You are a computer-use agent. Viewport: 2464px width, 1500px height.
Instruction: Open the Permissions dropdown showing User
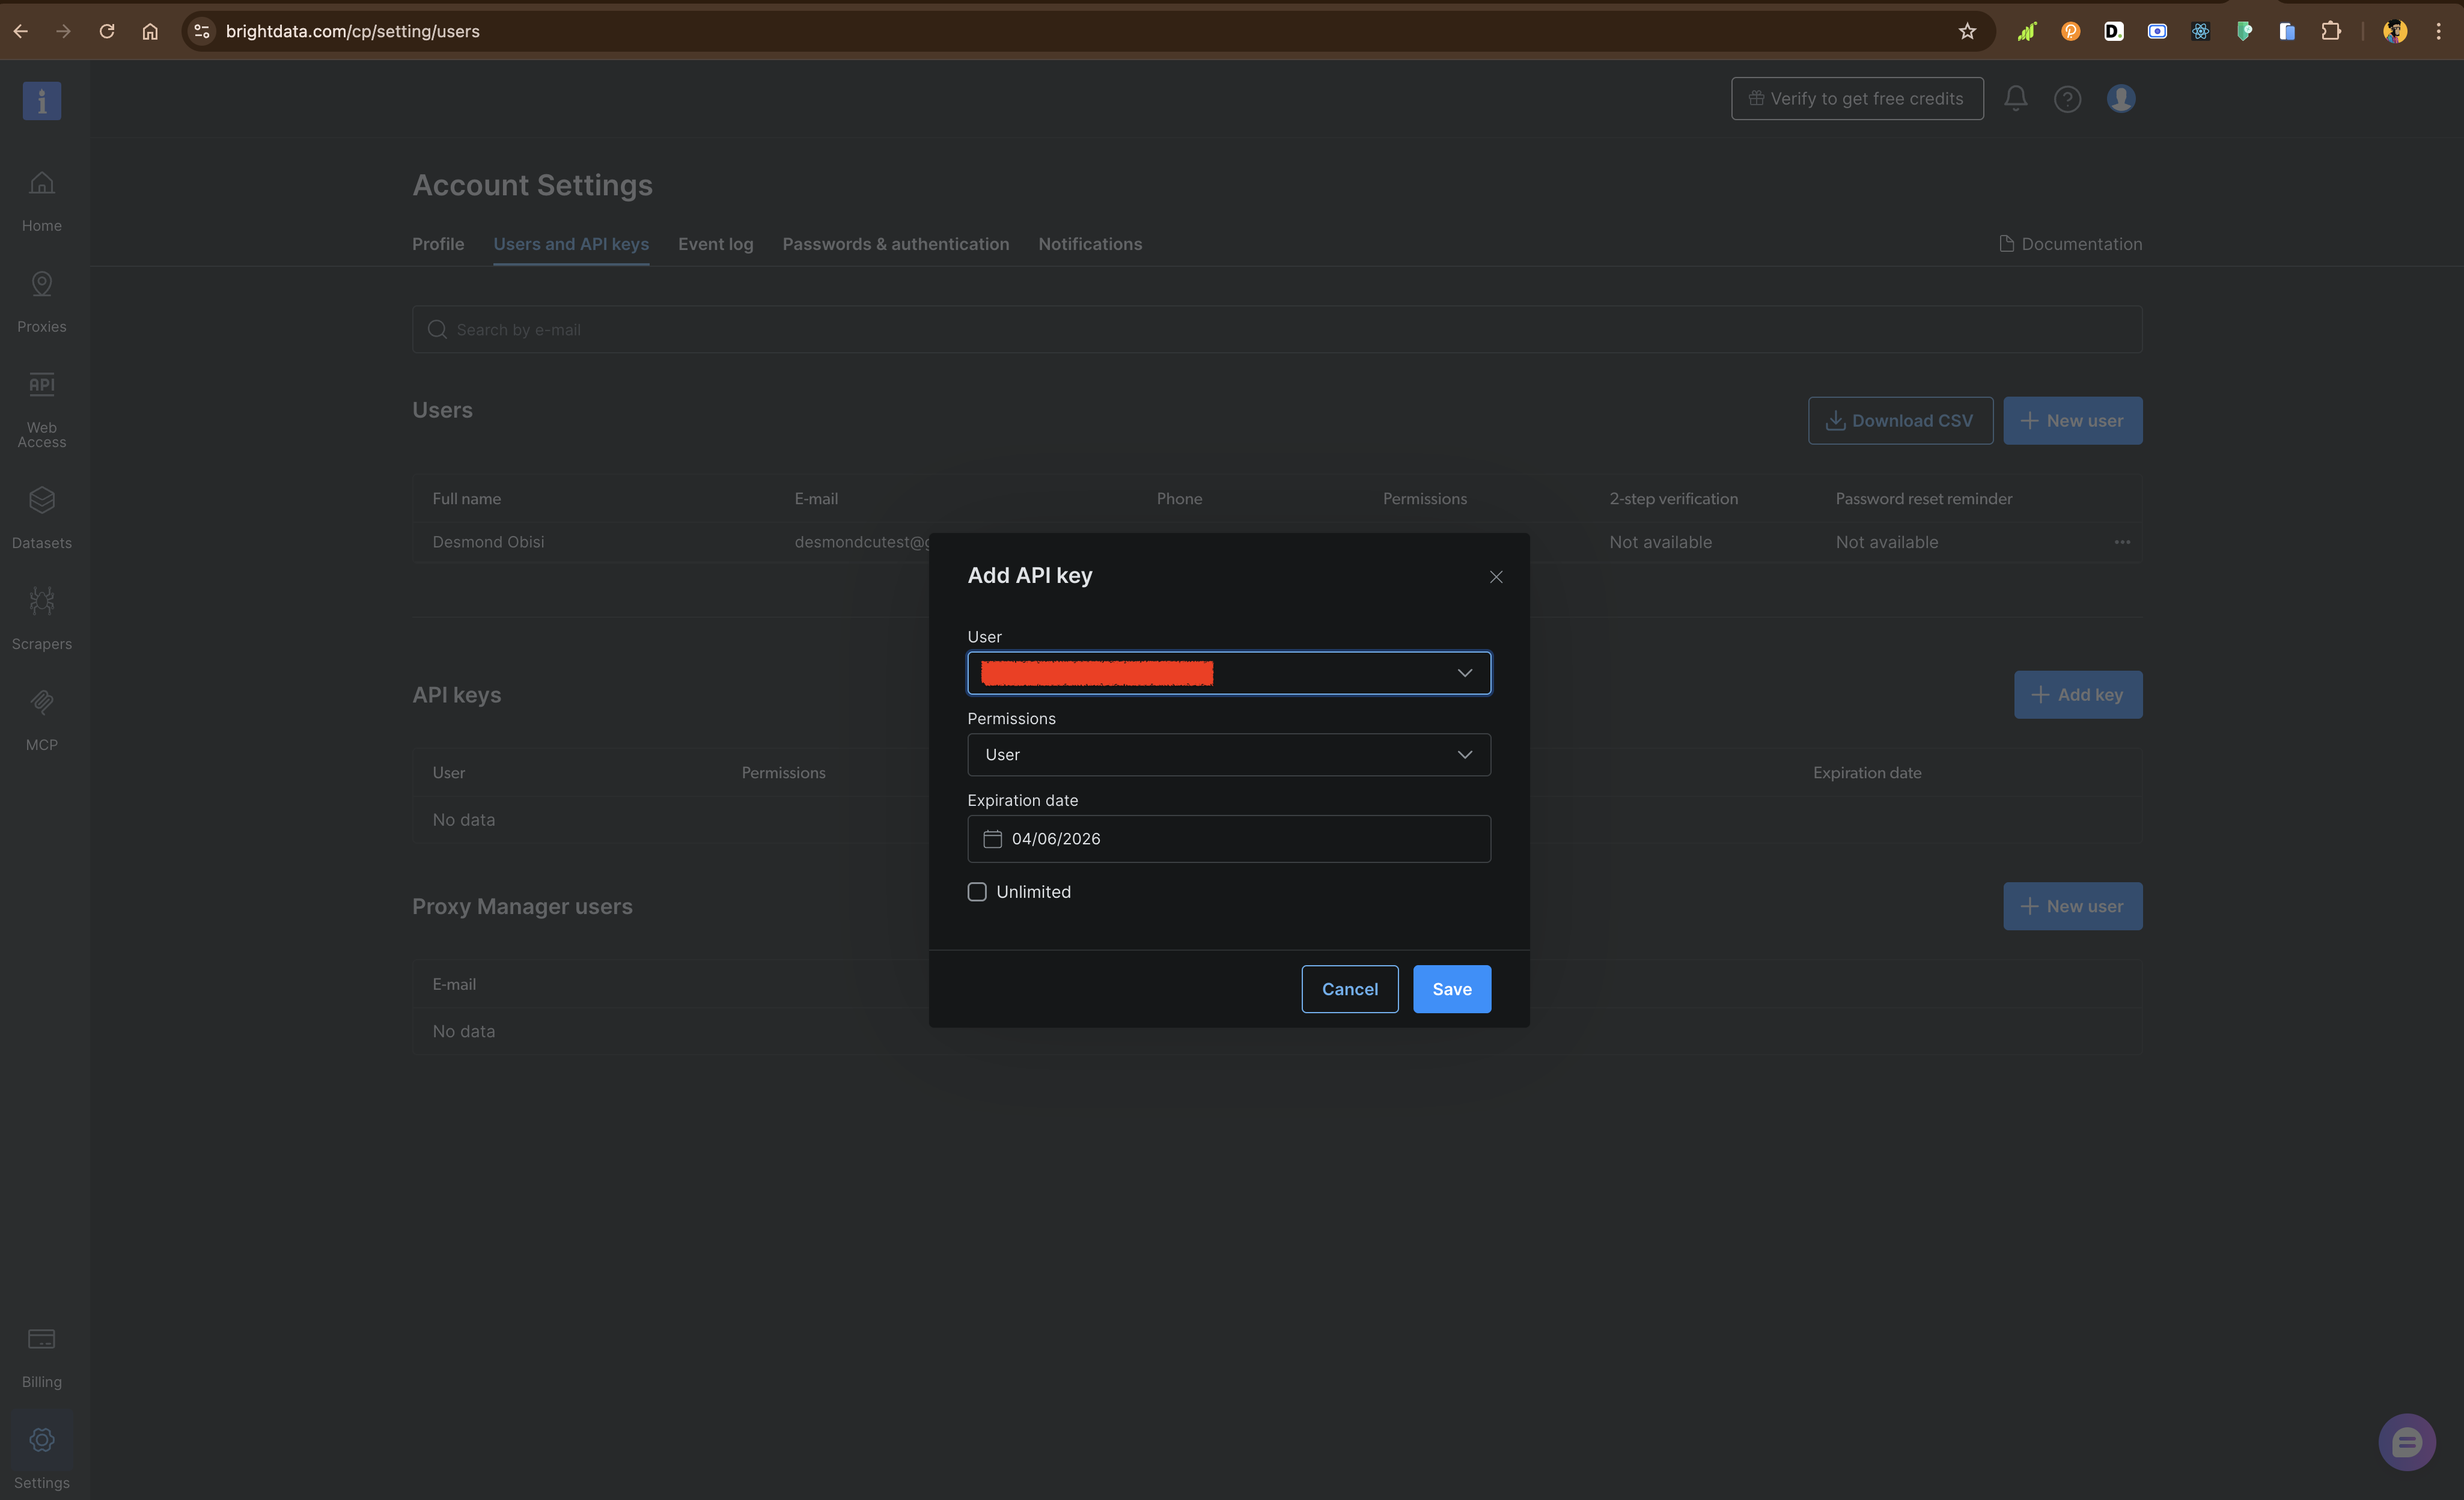click(1465, 755)
